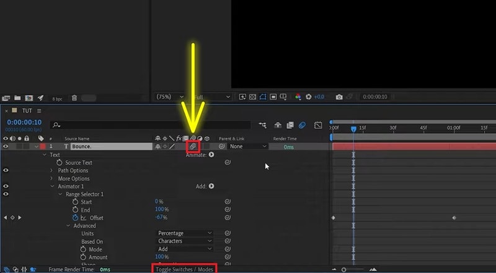Screen dimensions: 496x273
Task: Open the Animate menu button
Action: (211, 155)
